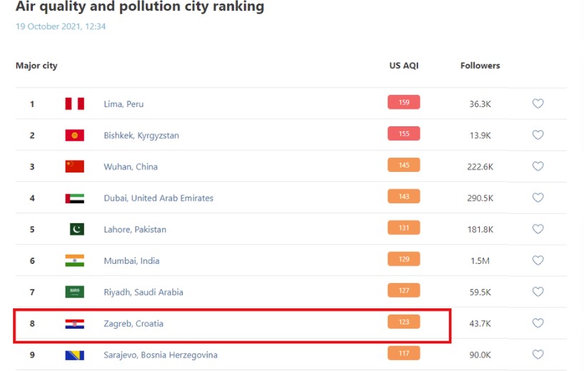Open the Lima, Peru city link
The width and height of the screenshot is (584, 371).
[x=124, y=104]
